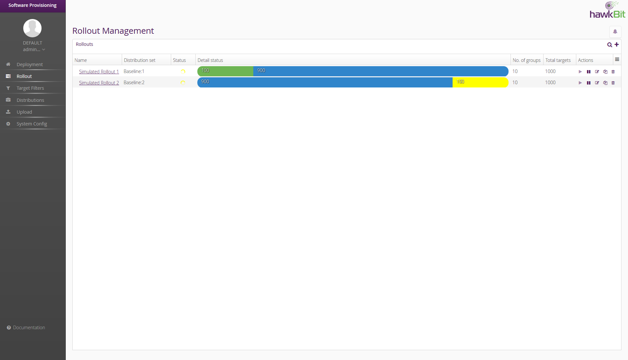Open the notifications bell
Viewport: 628px width, 360px height.
(x=615, y=32)
